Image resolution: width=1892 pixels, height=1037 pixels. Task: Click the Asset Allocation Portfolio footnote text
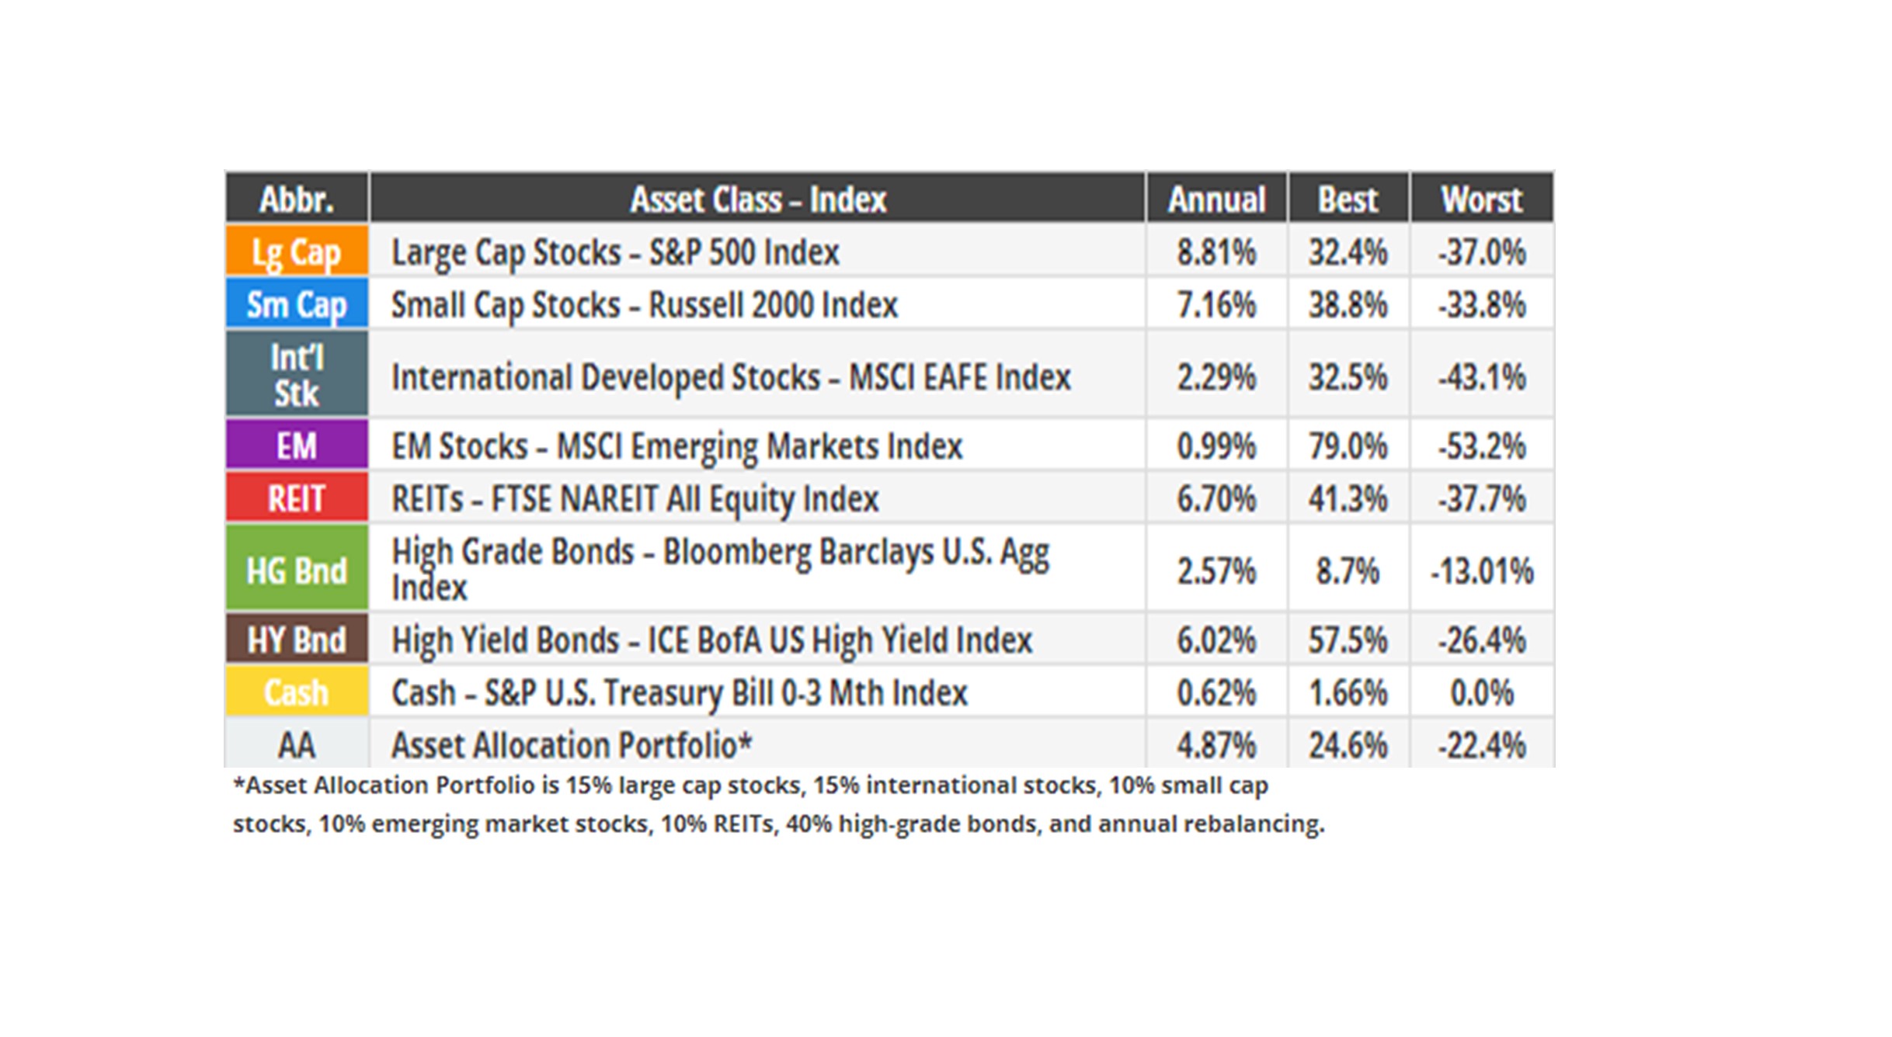point(777,804)
